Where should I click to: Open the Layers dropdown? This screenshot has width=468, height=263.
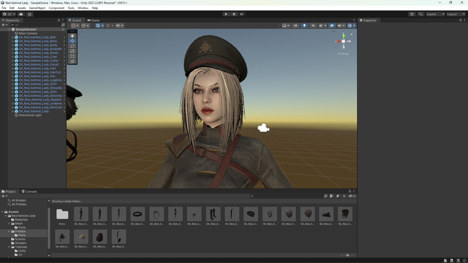pyautogui.click(x=435, y=14)
